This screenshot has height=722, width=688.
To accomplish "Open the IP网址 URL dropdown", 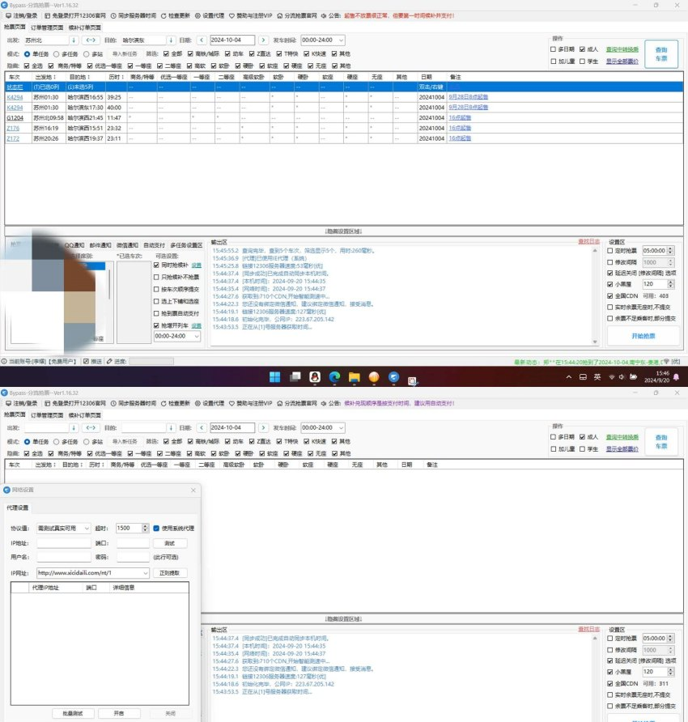I will (x=146, y=573).
